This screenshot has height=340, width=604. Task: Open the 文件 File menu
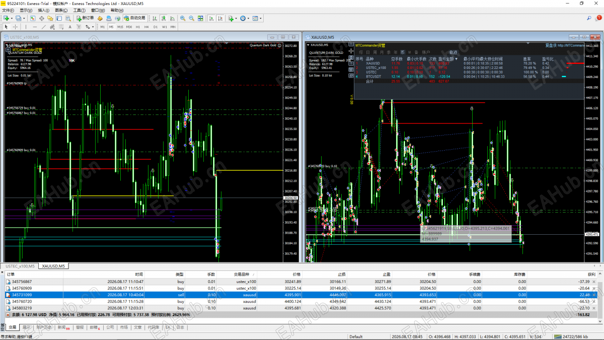pos(8,10)
